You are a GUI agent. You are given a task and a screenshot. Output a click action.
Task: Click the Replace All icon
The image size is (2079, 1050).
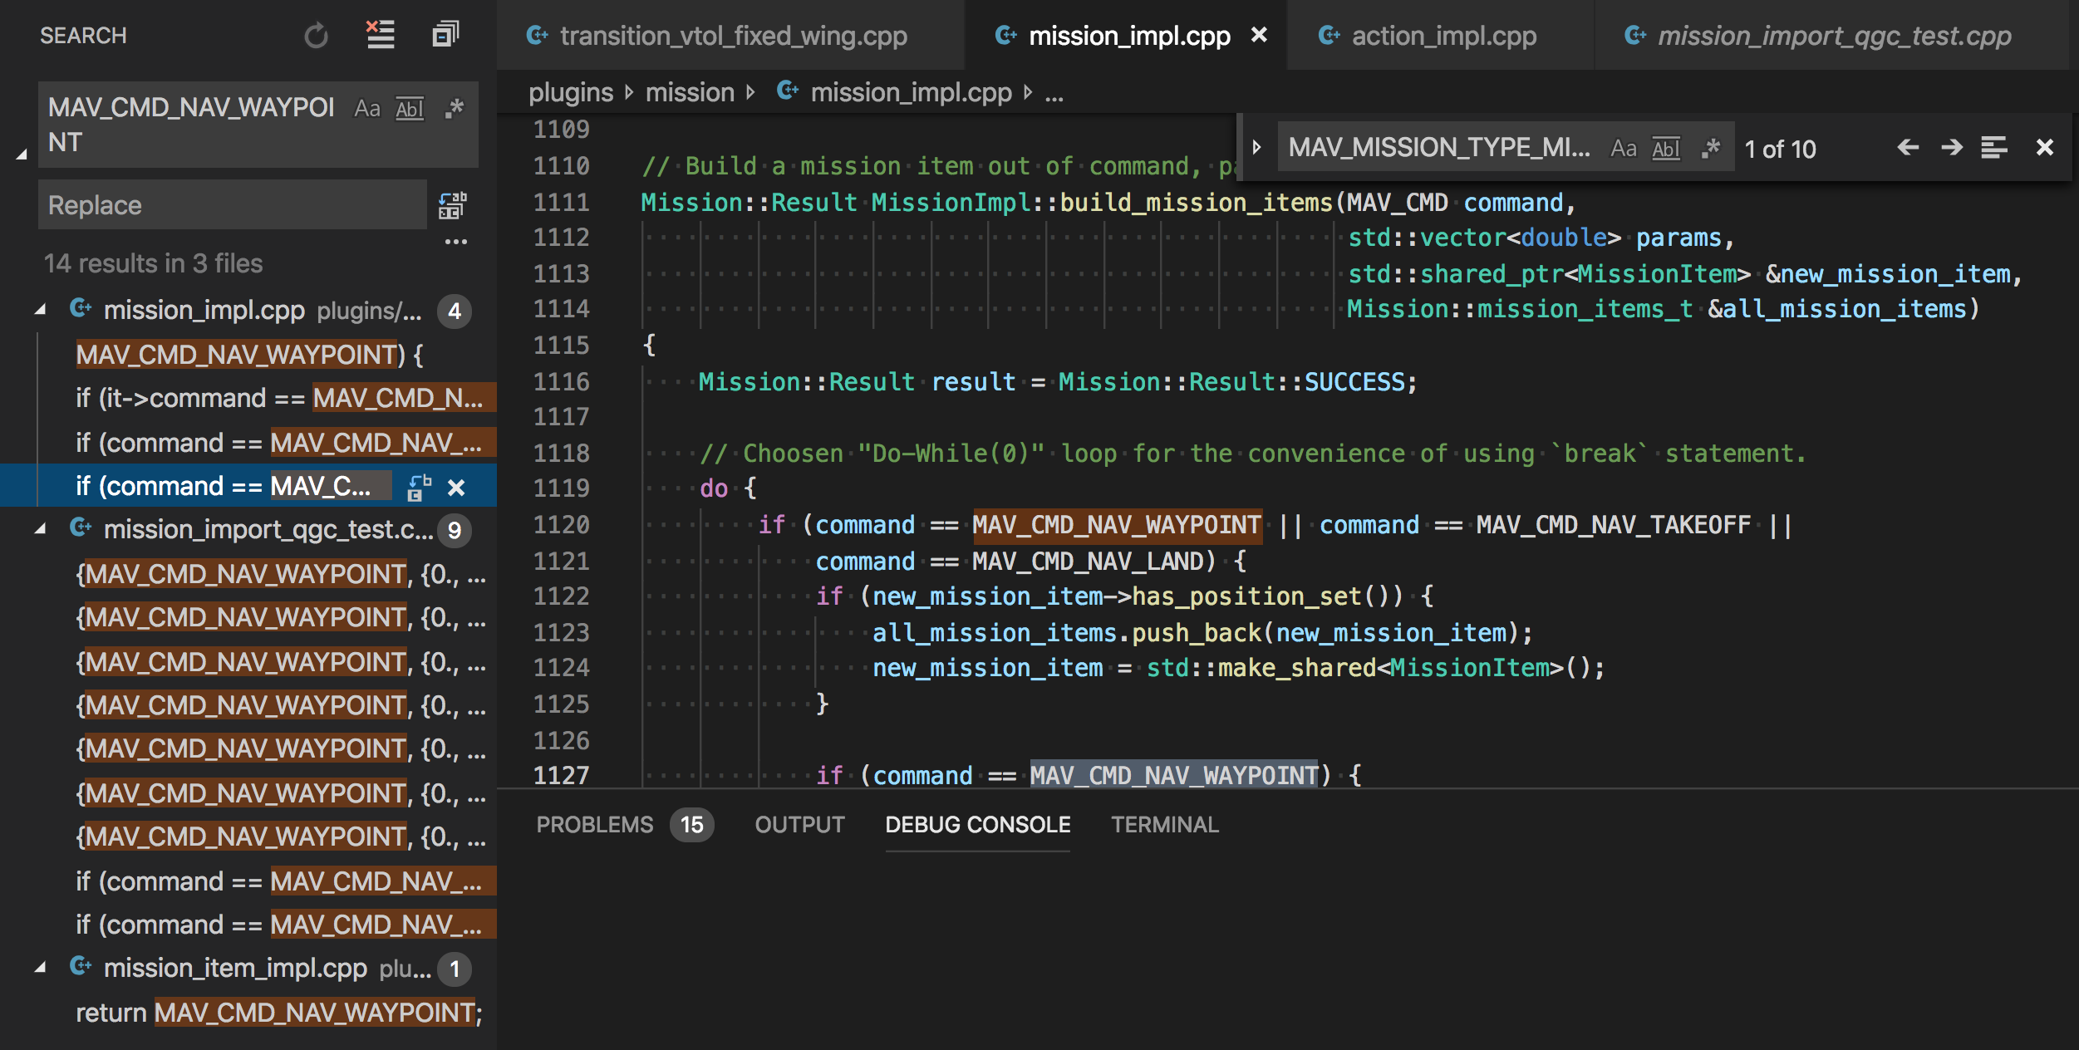coord(452,205)
